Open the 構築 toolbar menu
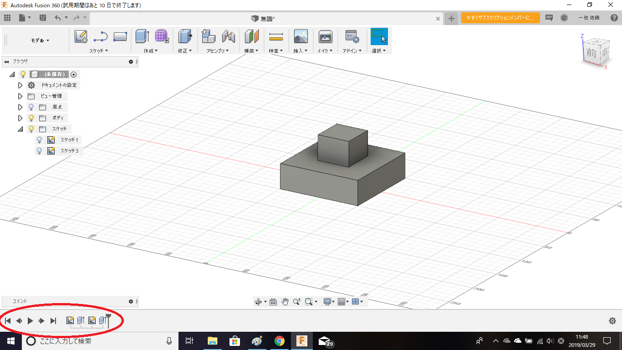622x350 pixels. tap(251, 51)
